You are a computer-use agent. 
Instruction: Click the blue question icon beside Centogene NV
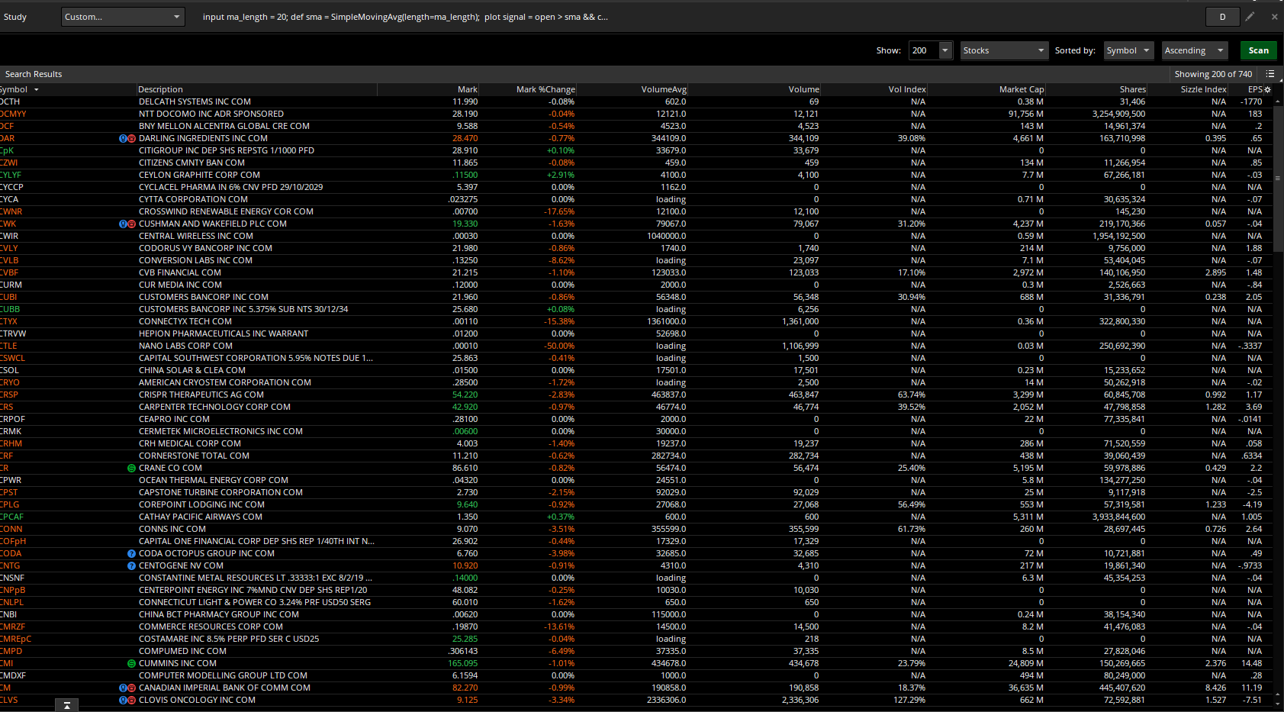pos(131,565)
